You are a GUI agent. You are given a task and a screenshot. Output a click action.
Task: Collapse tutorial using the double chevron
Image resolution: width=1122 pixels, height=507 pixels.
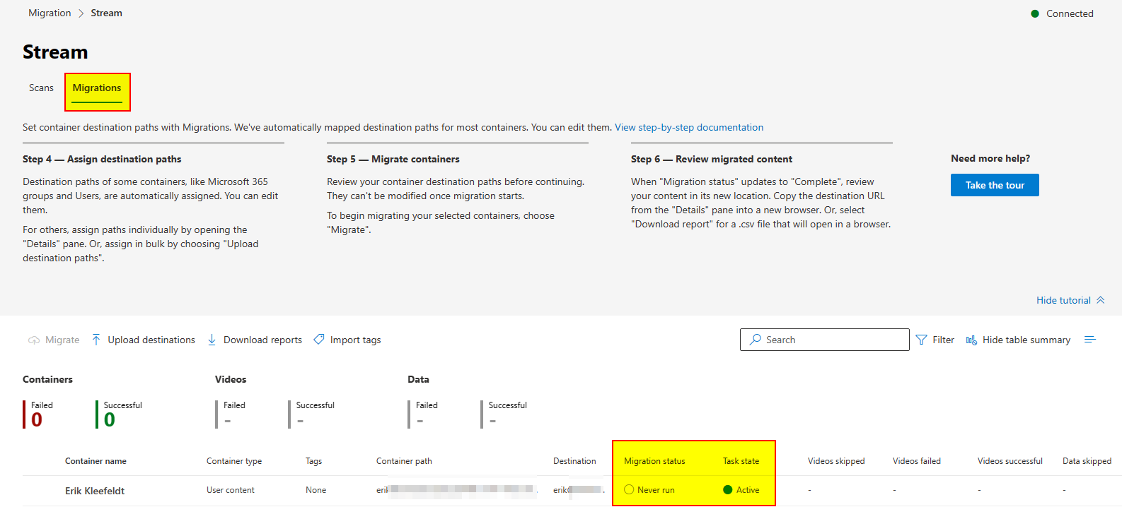(1100, 300)
